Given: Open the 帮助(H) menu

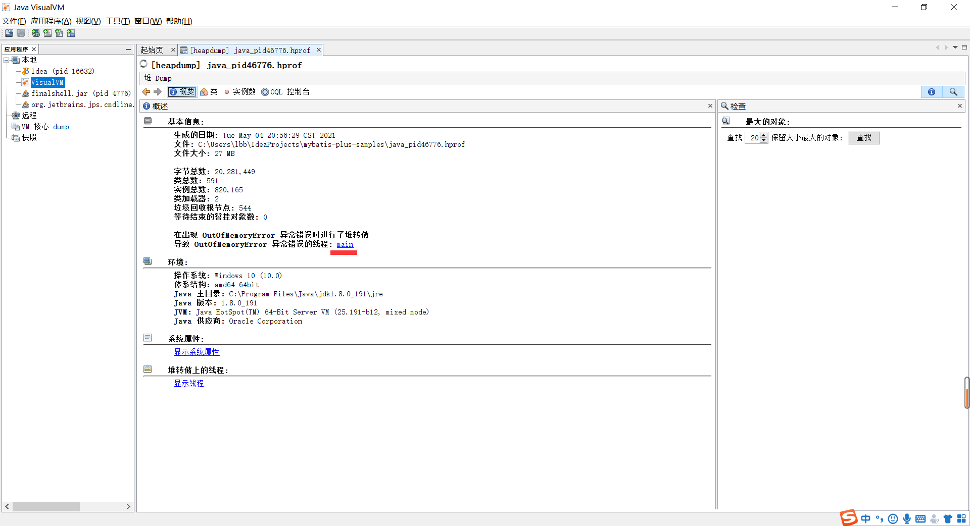Looking at the screenshot, I should pyautogui.click(x=179, y=21).
